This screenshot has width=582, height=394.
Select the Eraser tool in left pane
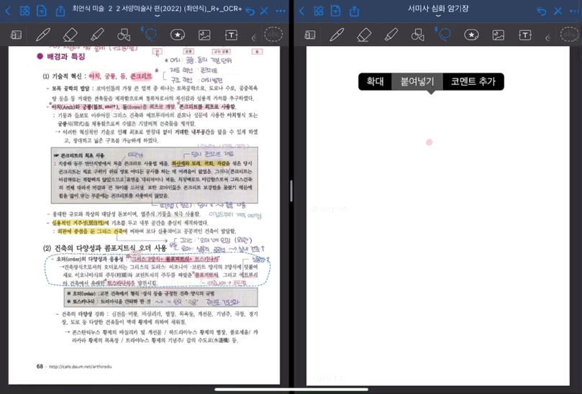click(x=70, y=35)
